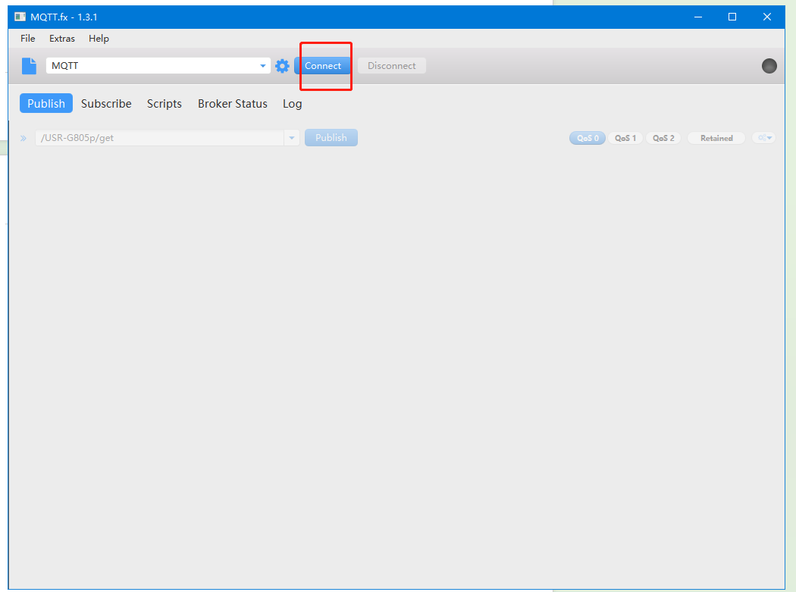Click the Connect button

pyautogui.click(x=323, y=66)
